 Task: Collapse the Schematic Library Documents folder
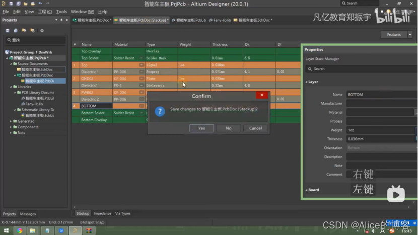click(x=15, y=110)
